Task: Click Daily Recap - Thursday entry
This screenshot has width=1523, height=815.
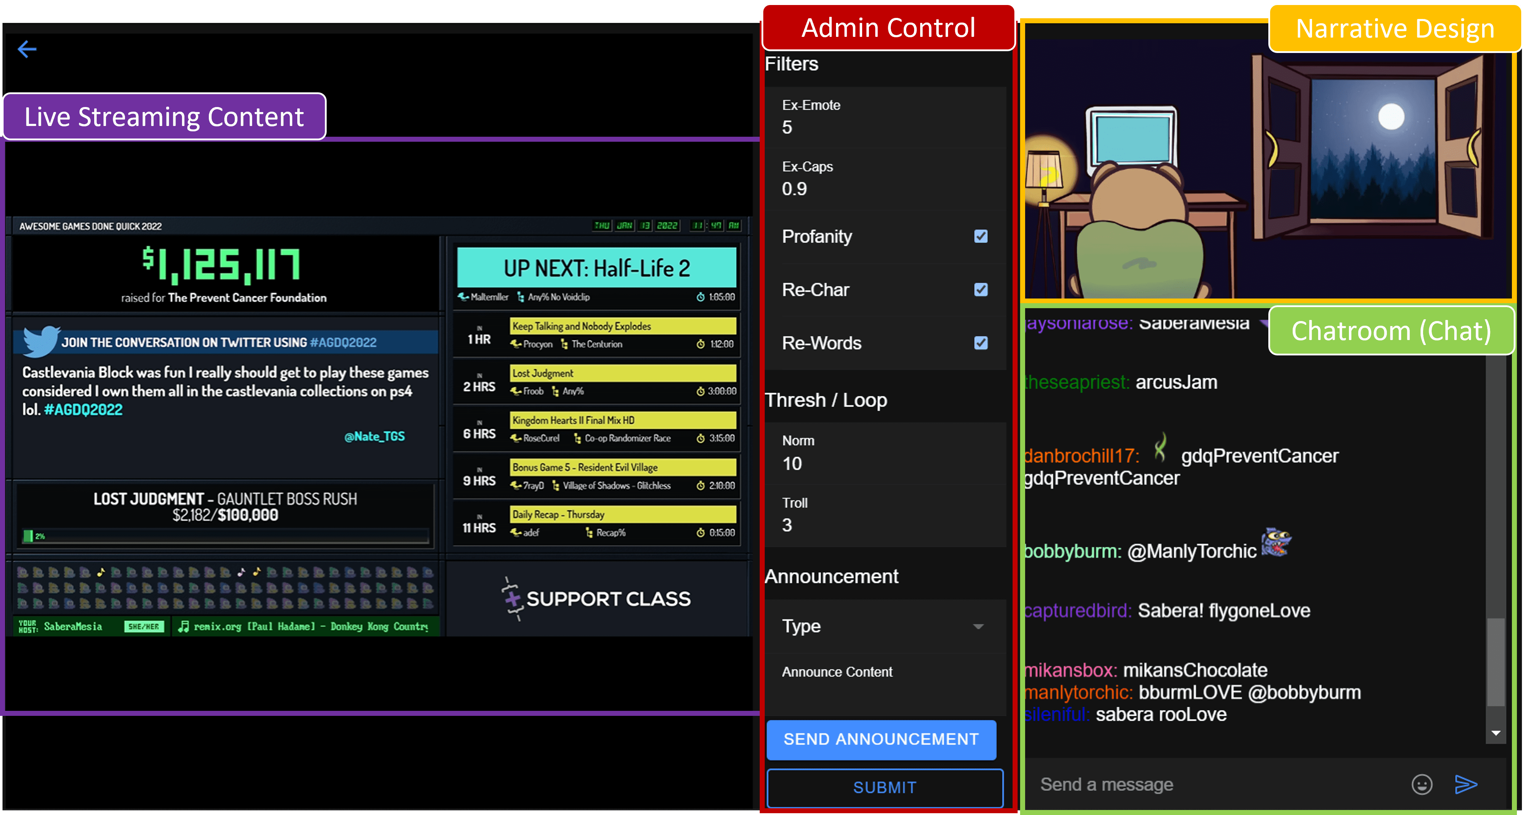Action: [623, 514]
